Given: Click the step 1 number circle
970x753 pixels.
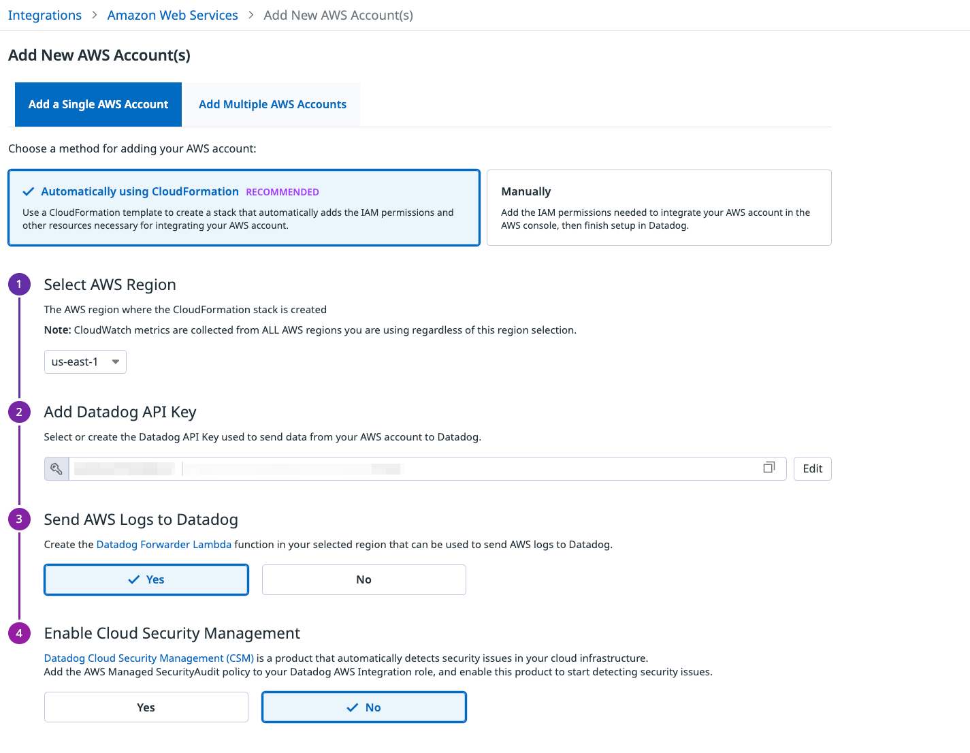Looking at the screenshot, I should (19, 285).
